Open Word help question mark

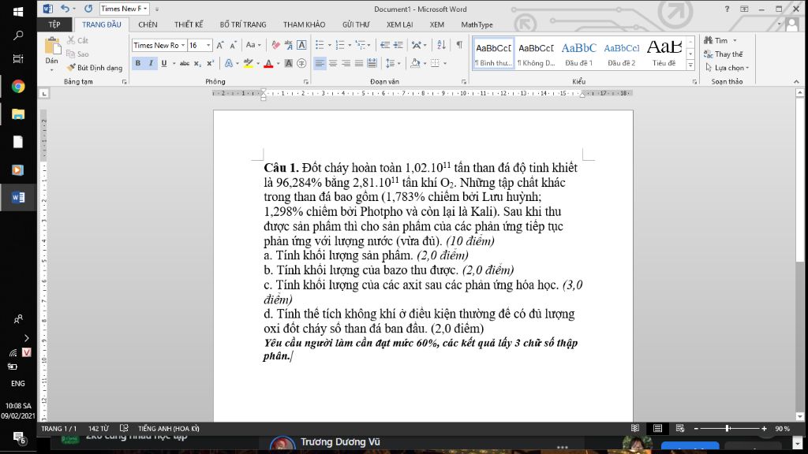pos(727,9)
